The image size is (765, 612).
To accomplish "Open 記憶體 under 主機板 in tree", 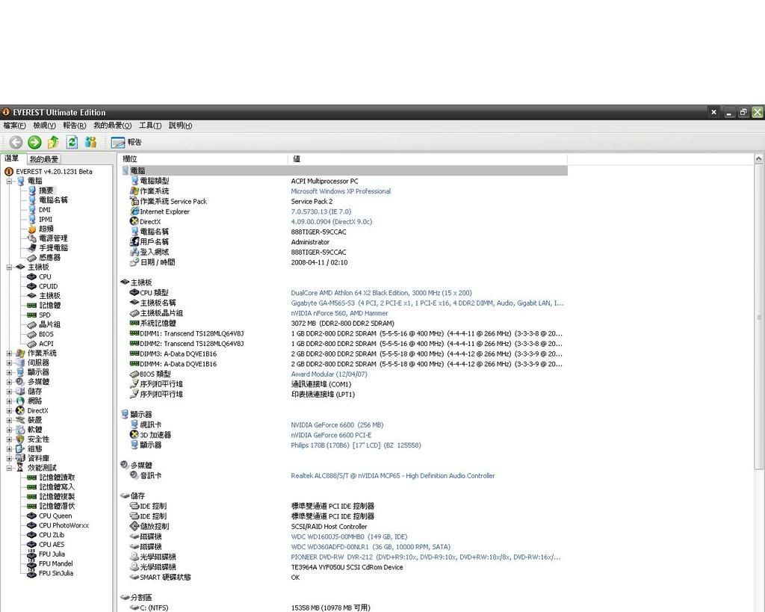I will 50,306.
